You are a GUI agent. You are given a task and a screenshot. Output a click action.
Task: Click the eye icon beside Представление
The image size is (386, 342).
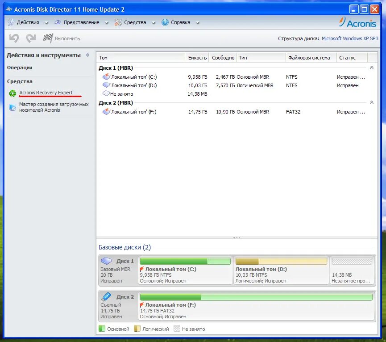point(58,22)
